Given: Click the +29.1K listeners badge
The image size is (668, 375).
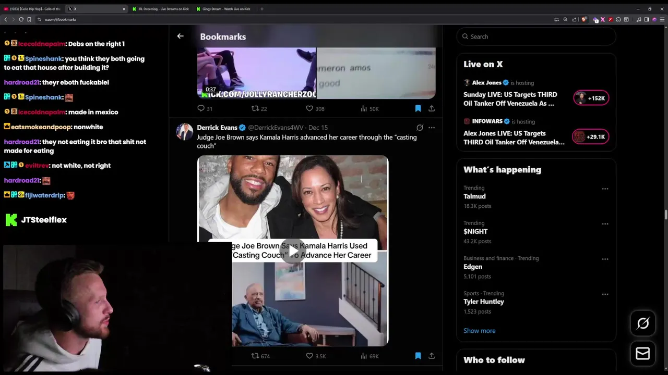Looking at the screenshot, I should tap(590, 136).
